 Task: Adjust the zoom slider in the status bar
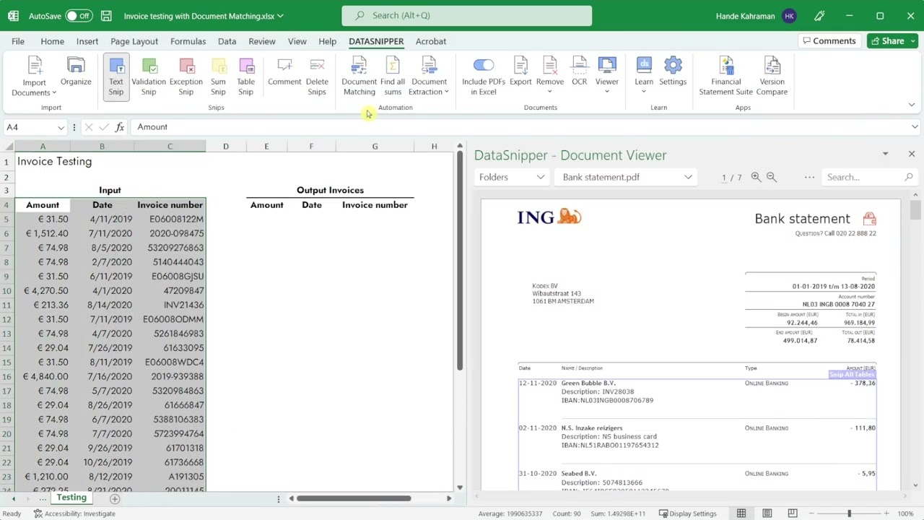click(850, 513)
